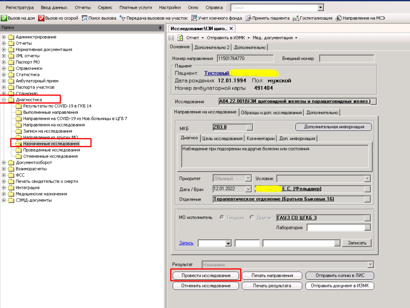Open the 'Направления на исследования' folder
Screen dimensions: 410x308
pyautogui.click(x=54, y=125)
